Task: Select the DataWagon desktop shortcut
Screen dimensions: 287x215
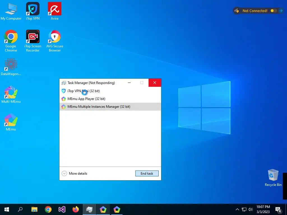Action: click(11, 67)
